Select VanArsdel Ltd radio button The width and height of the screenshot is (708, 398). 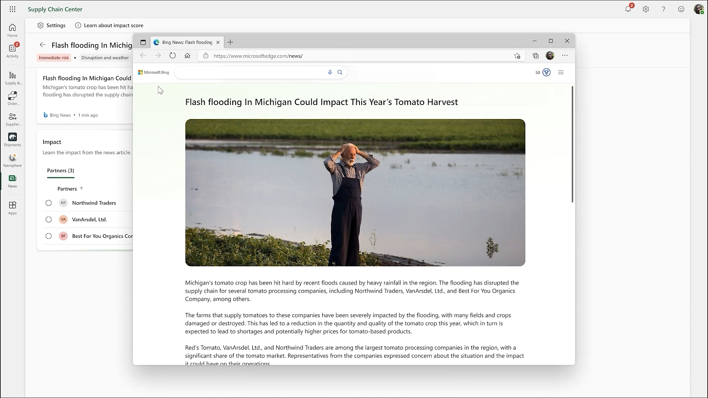[x=48, y=219]
